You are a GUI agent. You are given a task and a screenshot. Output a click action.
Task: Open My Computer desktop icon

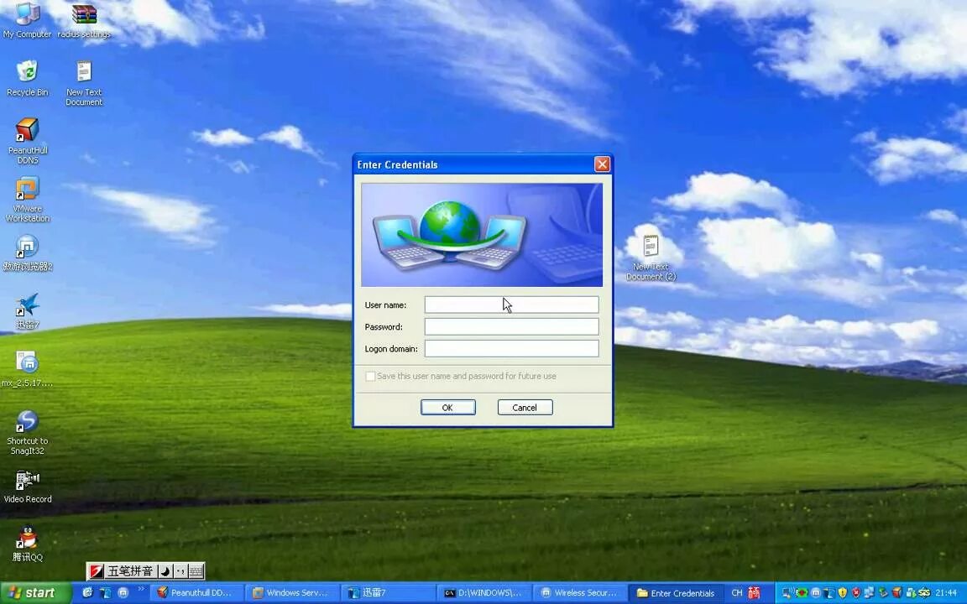tap(27, 20)
